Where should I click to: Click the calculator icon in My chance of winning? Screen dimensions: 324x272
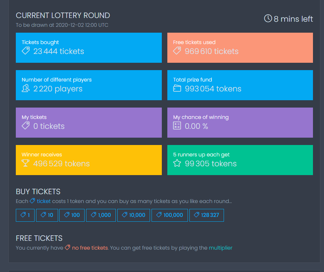(177, 126)
